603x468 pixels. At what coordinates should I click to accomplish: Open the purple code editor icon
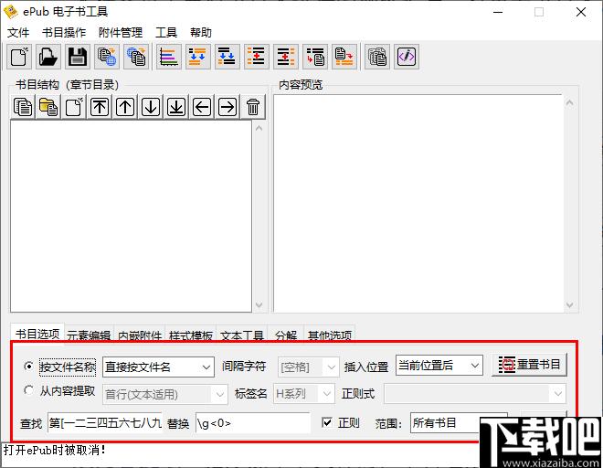pos(406,57)
